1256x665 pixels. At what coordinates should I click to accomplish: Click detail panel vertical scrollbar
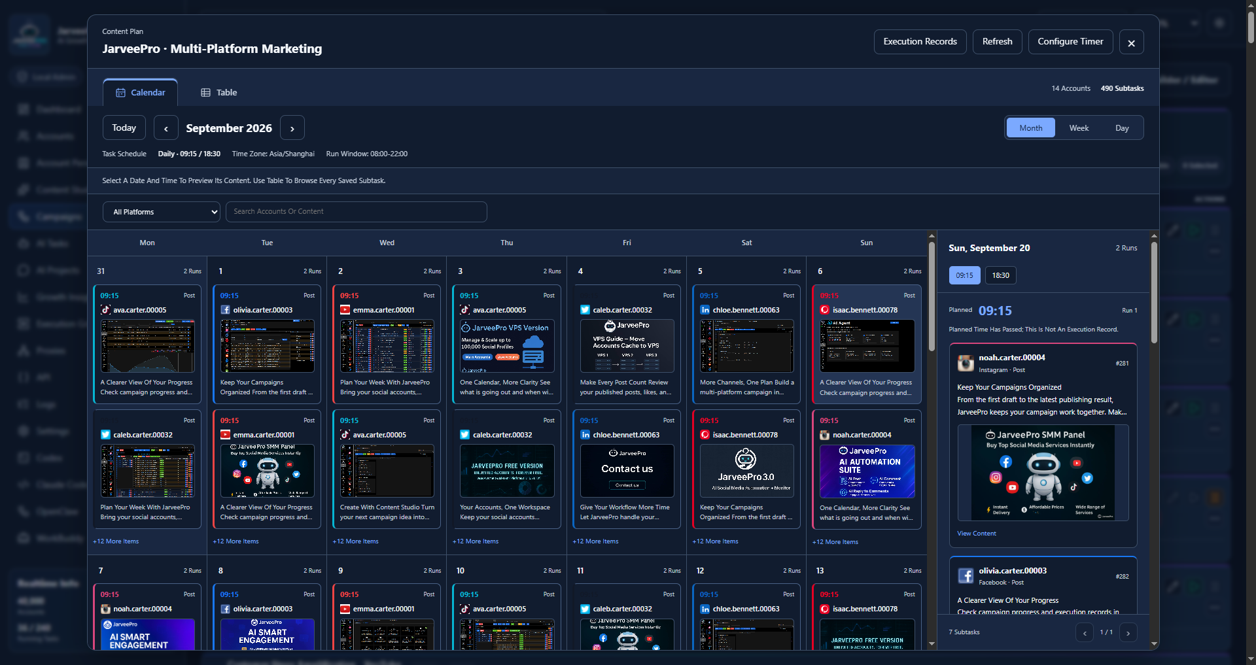(x=1154, y=292)
